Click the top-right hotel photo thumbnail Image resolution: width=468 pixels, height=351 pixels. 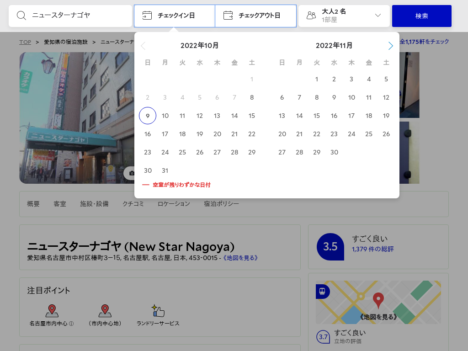(x=409, y=85)
